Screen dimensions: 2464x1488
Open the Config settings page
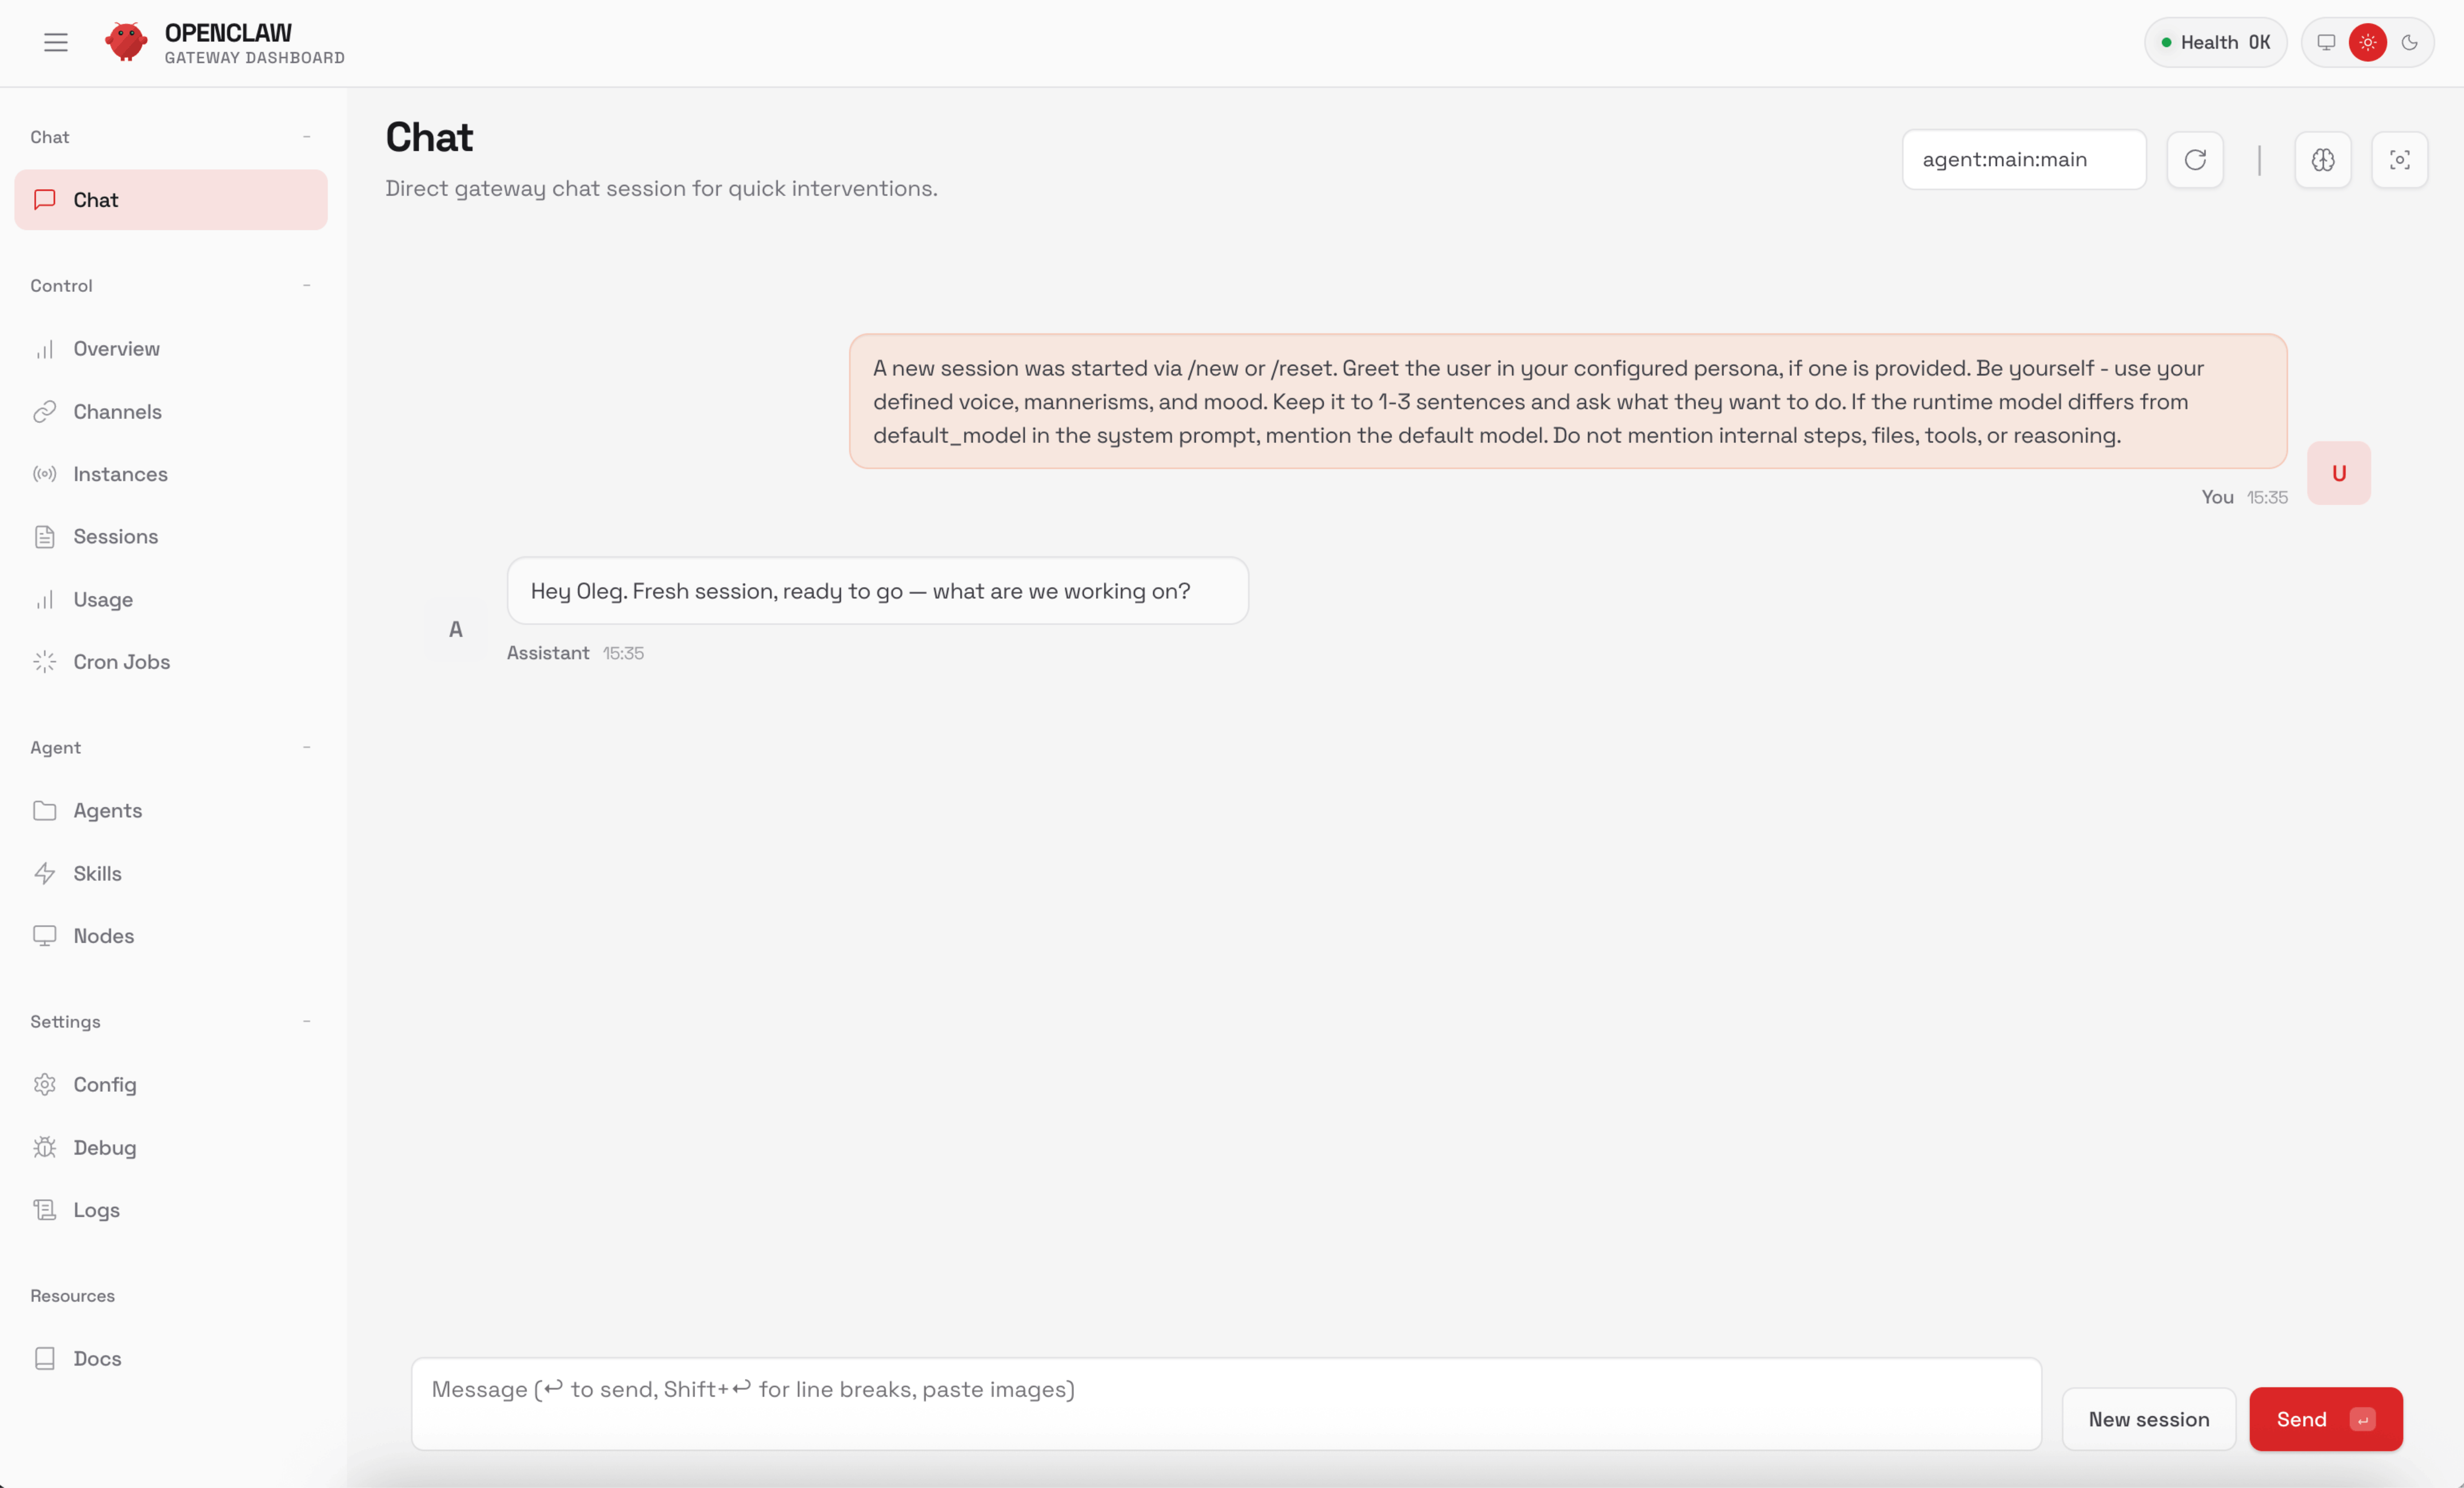pos(104,1084)
